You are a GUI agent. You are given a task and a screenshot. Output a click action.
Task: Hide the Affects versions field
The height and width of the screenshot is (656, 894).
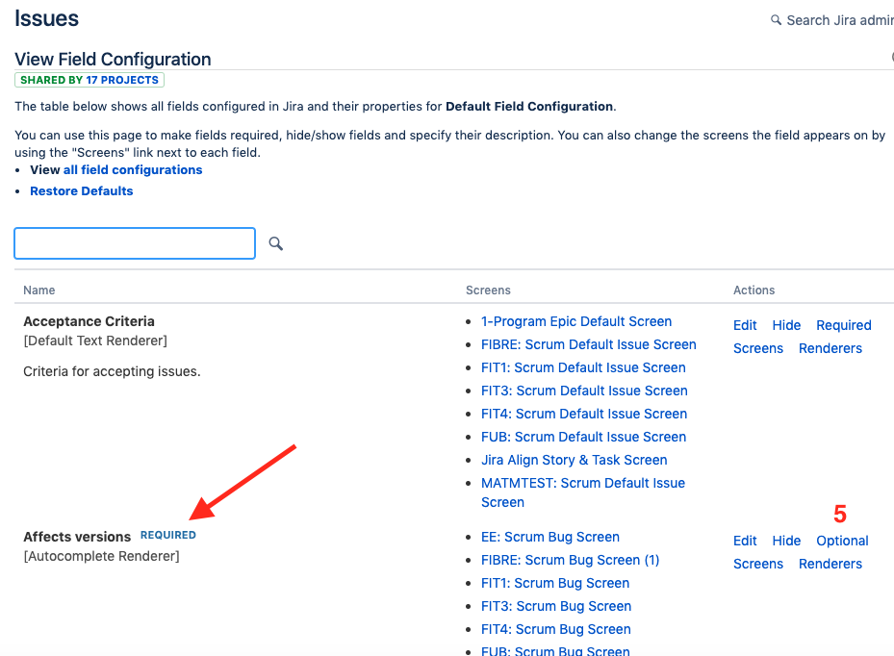click(786, 541)
